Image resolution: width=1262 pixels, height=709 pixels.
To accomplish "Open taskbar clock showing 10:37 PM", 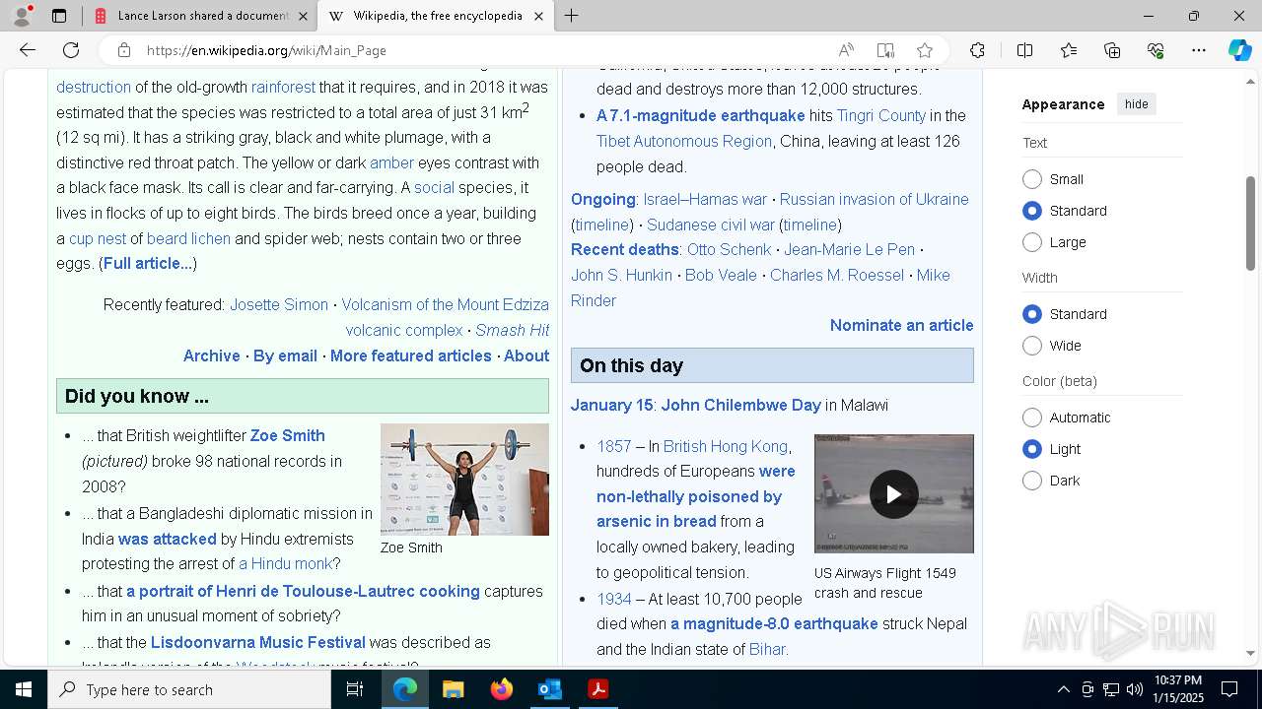I will click(1178, 689).
